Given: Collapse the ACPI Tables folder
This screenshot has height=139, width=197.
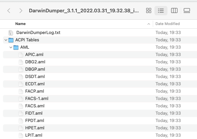Looking at the screenshot, I should pyautogui.click(x=6, y=40).
